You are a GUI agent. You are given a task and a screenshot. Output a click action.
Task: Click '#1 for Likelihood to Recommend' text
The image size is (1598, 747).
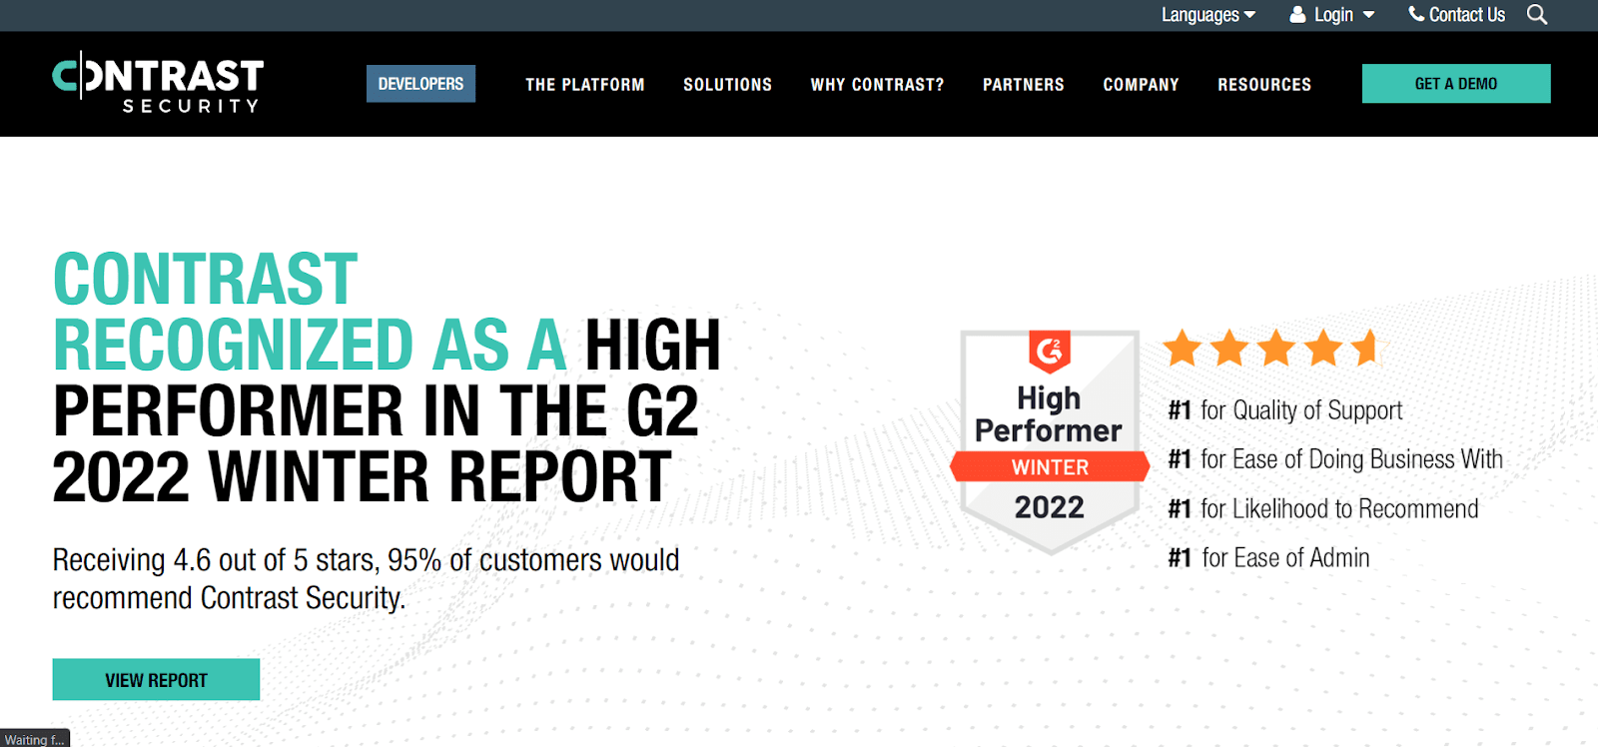point(1323,508)
